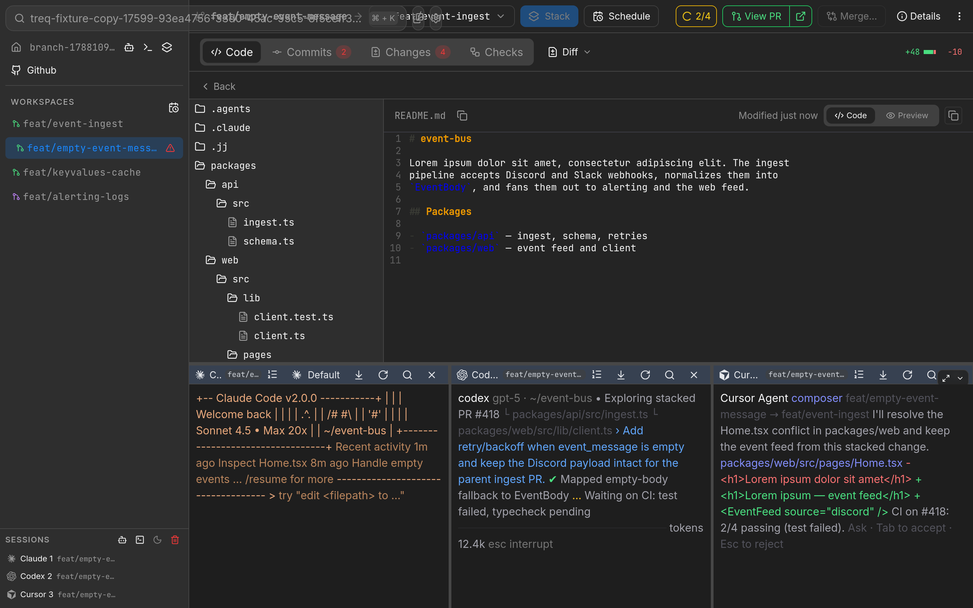Select feat/alerting-logs workspace

pos(94,196)
